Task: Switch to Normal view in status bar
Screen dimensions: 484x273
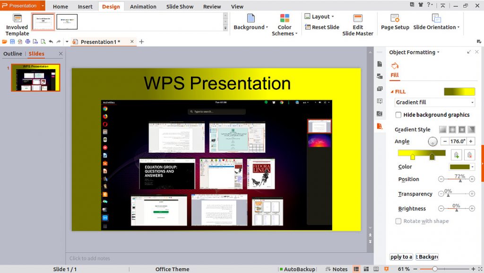Action: pyautogui.click(x=356, y=269)
